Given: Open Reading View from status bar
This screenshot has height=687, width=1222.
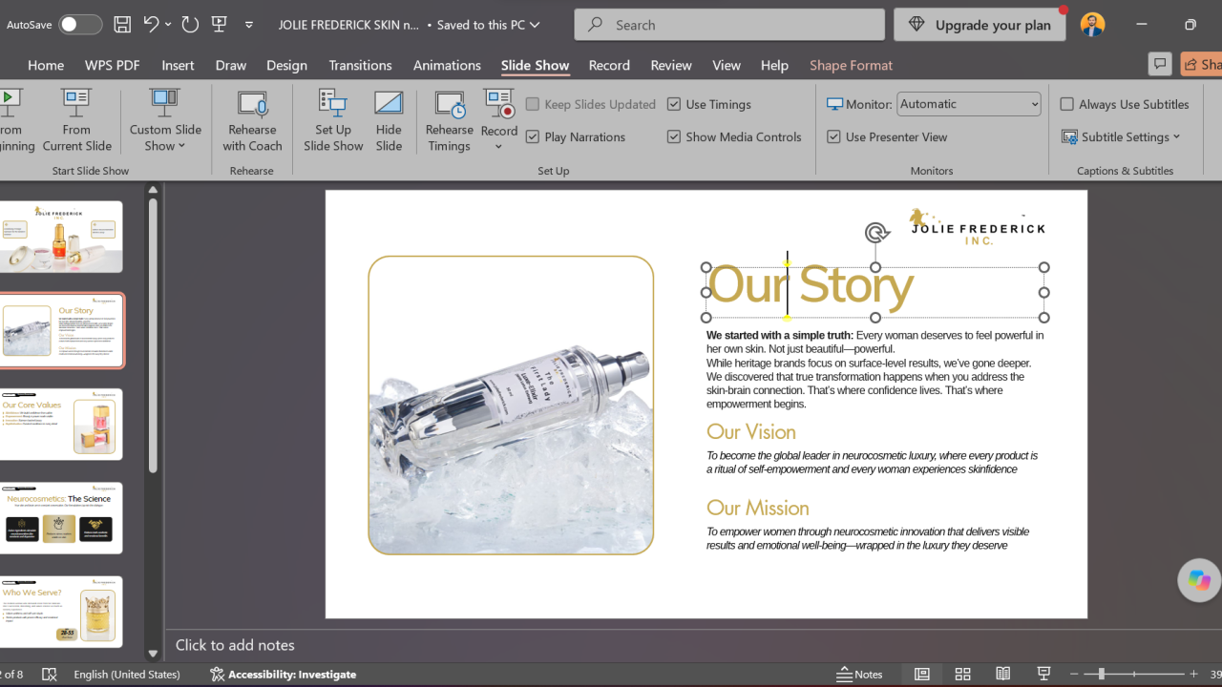Looking at the screenshot, I should pos(1002,674).
